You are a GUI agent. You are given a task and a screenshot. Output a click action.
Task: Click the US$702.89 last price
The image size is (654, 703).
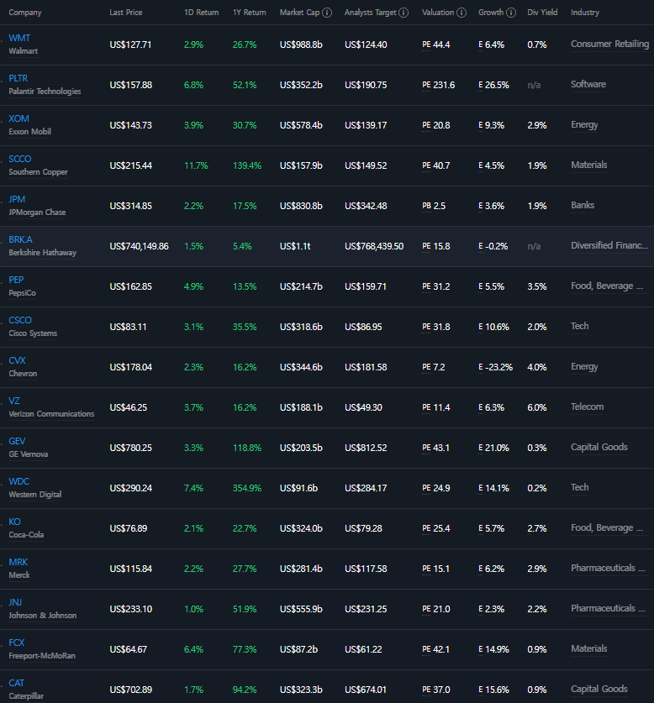pos(131,690)
